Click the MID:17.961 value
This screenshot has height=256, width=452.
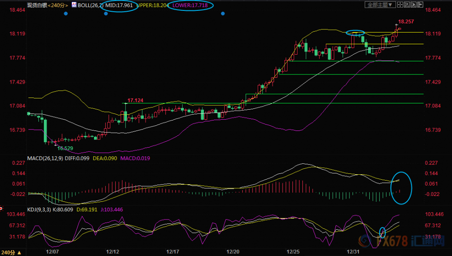click(119, 5)
